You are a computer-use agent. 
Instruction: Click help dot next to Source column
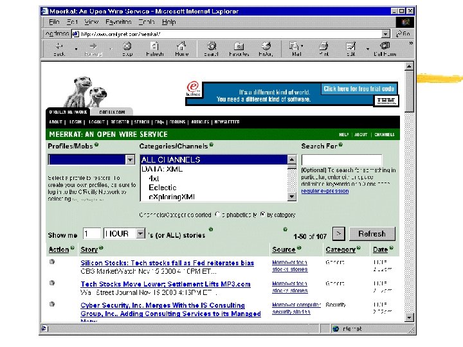tap(299, 248)
